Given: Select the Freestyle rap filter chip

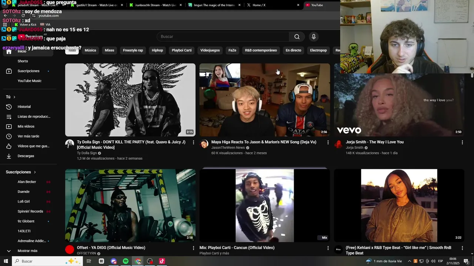Looking at the screenshot, I should pos(133,50).
